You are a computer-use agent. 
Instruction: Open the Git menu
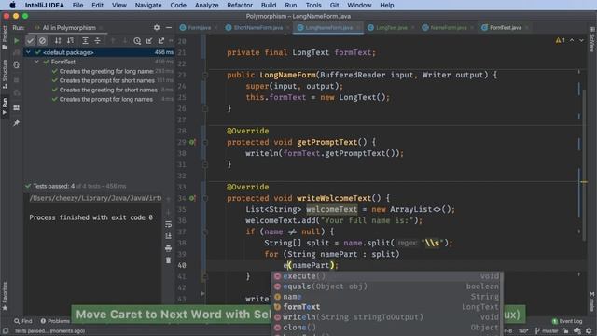coord(334,5)
